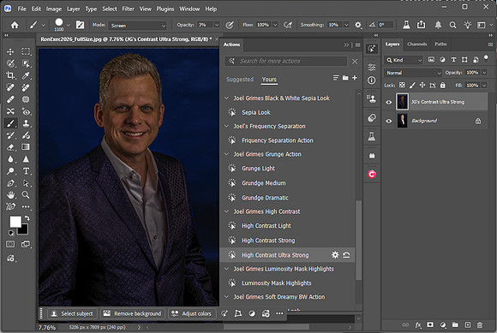Toggle lock all padlock
This screenshot has height=333, width=497.
(443, 85)
